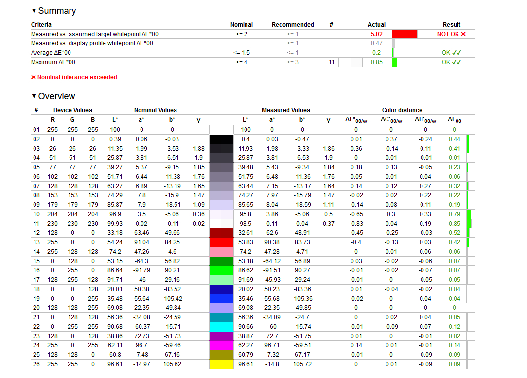The image size is (527, 378).
Task: Select the pure red swatch row 13
Action: tap(221, 242)
